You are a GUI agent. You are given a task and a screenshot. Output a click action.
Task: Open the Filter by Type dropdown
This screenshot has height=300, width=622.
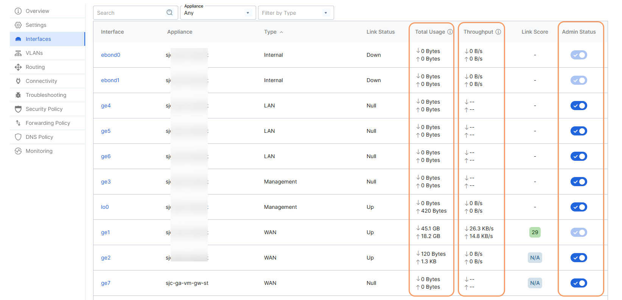click(x=296, y=13)
